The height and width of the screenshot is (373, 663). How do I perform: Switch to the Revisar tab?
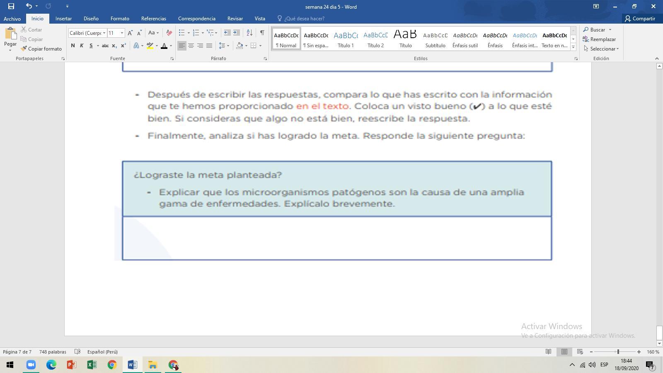235,19
